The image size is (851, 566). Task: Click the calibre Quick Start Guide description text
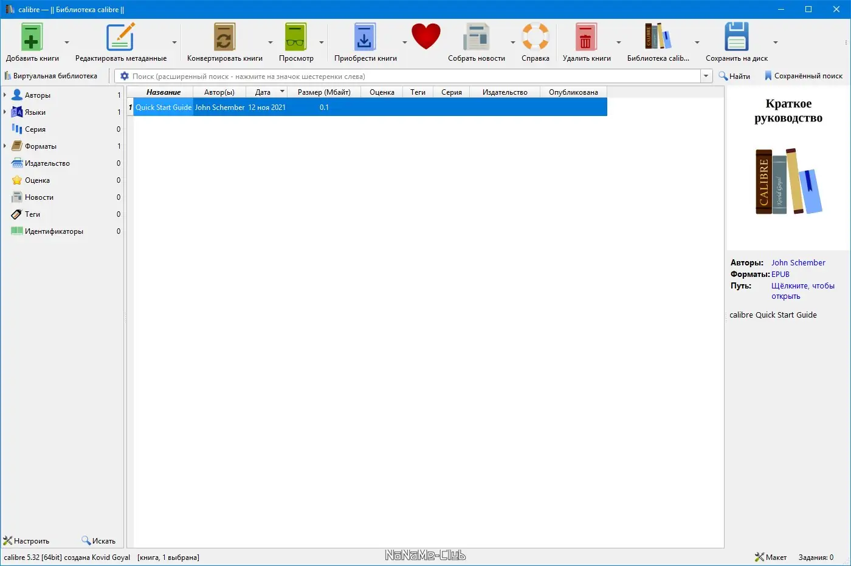(773, 315)
